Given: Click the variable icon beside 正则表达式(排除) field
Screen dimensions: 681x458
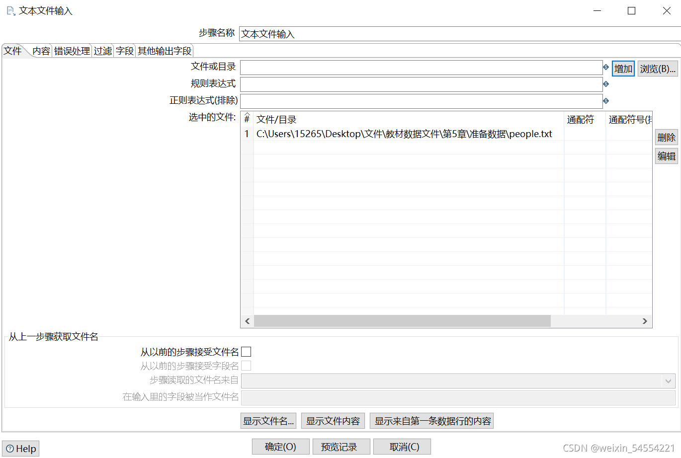Looking at the screenshot, I should click(606, 100).
